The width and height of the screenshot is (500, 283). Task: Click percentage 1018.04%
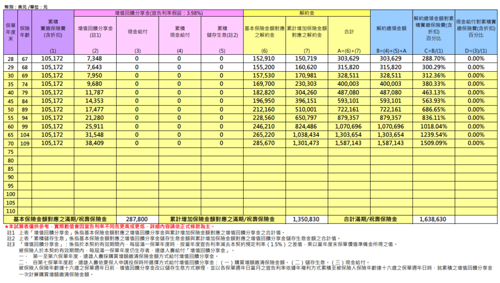[x=434, y=126]
